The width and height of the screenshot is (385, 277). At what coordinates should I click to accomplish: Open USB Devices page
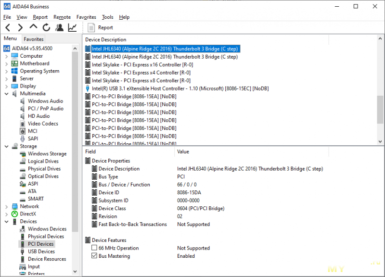pos(41,252)
